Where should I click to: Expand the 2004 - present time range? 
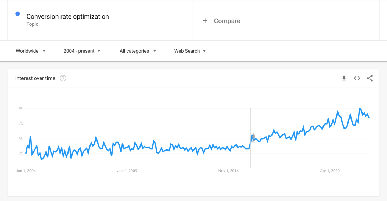(82, 51)
